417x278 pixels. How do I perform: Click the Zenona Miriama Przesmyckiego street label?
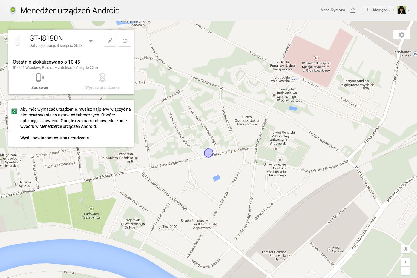323,166
